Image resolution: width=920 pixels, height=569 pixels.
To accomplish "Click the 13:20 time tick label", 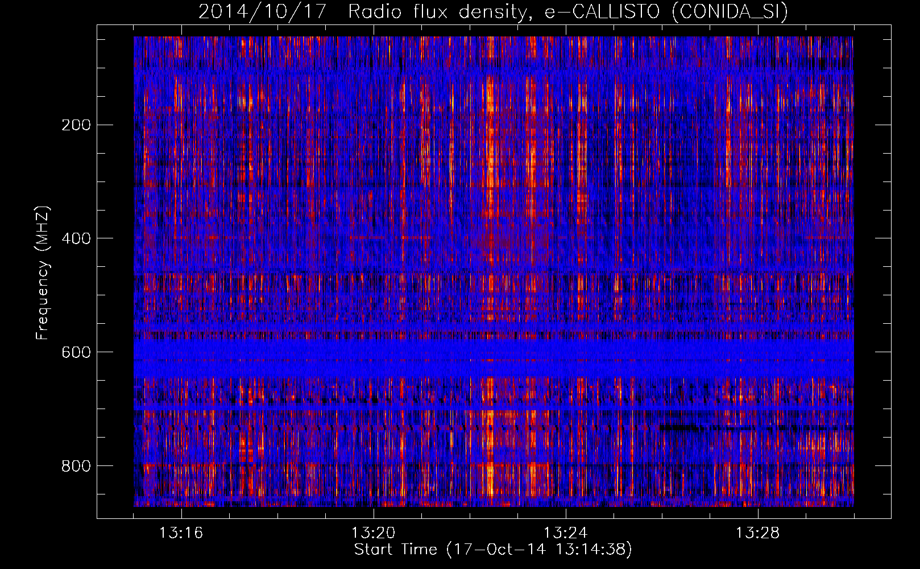I will click(373, 533).
